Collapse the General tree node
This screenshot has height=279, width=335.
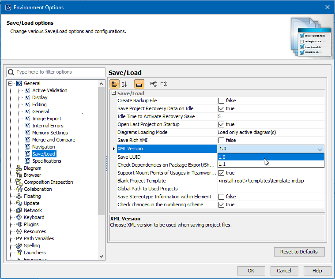click(x=11, y=83)
